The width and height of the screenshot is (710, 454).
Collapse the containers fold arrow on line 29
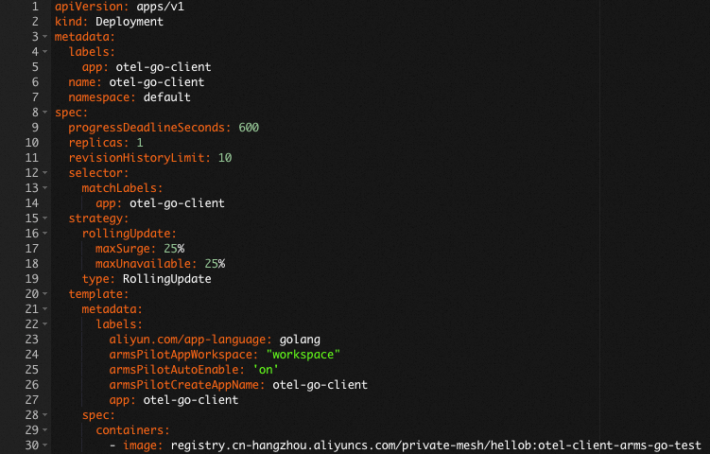tap(44, 430)
